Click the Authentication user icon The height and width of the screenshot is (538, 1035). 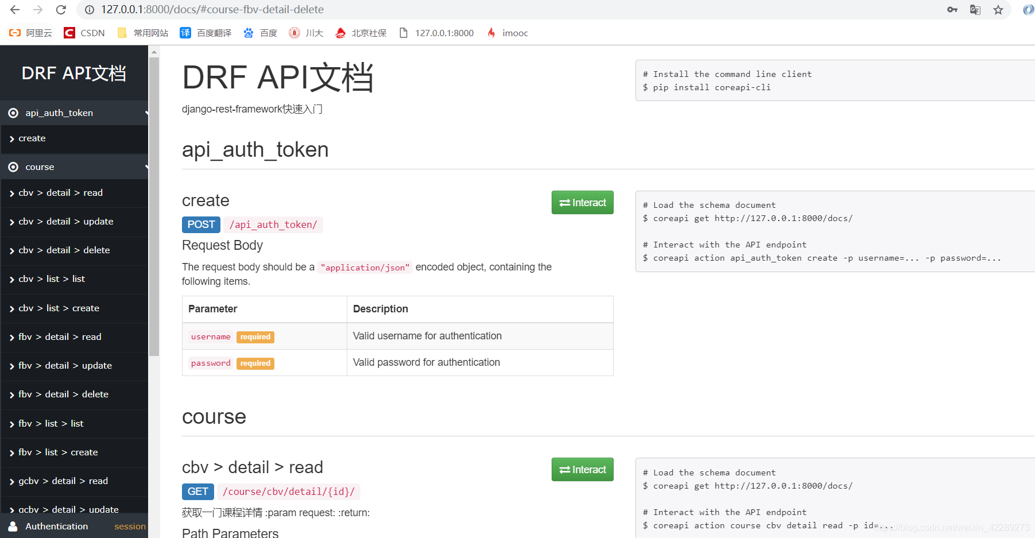point(13,526)
